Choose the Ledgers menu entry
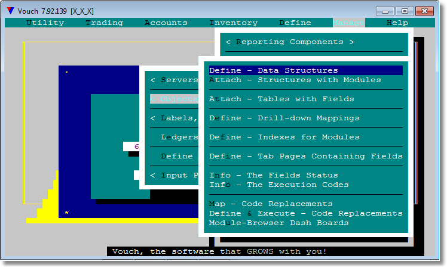 [x=179, y=137]
